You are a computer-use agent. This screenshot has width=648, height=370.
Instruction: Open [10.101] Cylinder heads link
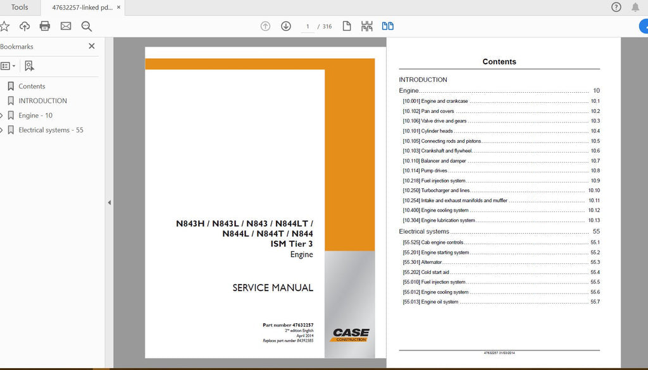tap(501, 131)
